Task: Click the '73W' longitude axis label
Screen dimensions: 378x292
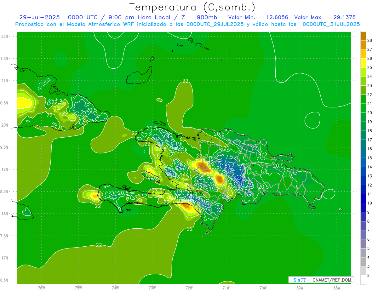Action: pyautogui.click(x=152, y=288)
